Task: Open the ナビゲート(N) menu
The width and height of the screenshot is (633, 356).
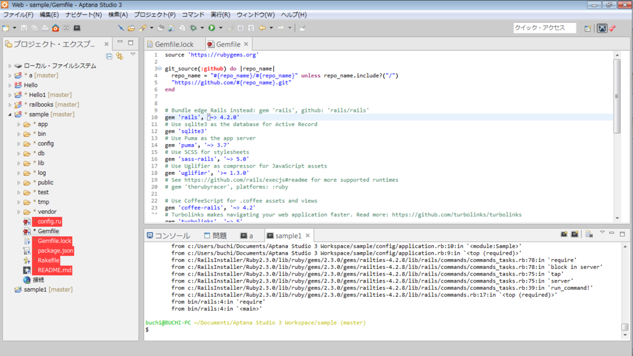Action: (x=83, y=15)
